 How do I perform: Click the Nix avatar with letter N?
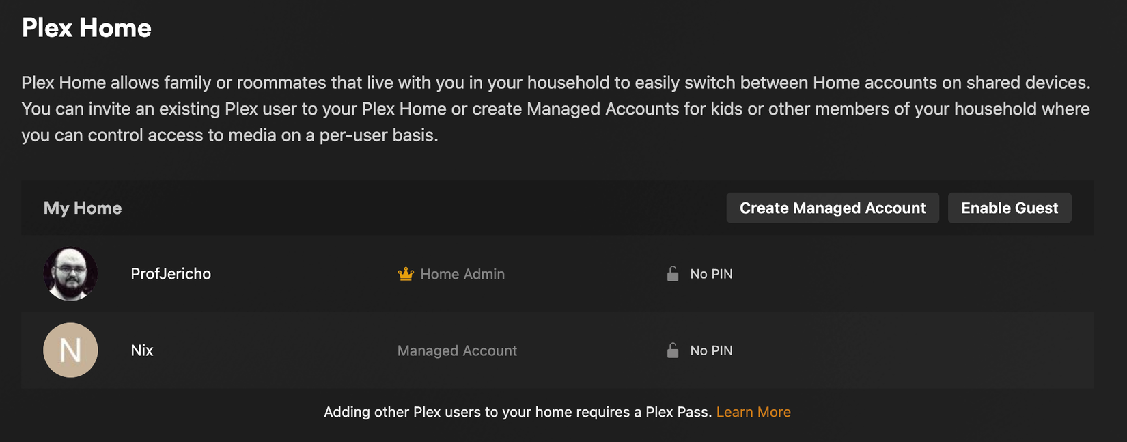tap(70, 350)
